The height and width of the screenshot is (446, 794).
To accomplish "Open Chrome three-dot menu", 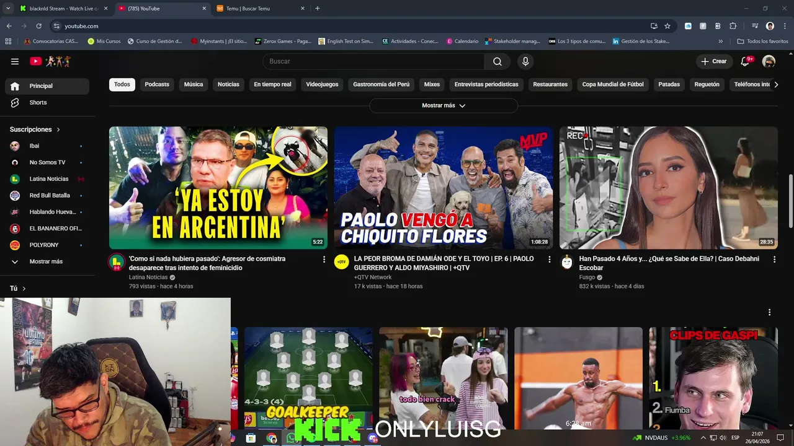I will (x=784, y=26).
